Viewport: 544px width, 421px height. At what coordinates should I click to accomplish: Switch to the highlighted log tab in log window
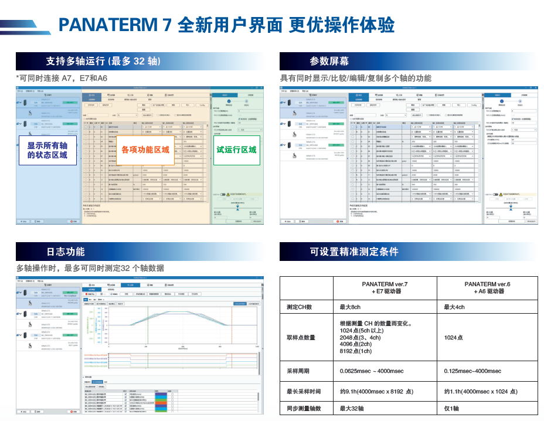[x=130, y=284]
